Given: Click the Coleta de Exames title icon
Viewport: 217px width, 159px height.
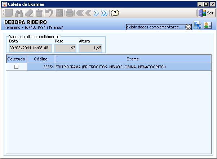Looking at the screenshot, I should click(4, 4).
